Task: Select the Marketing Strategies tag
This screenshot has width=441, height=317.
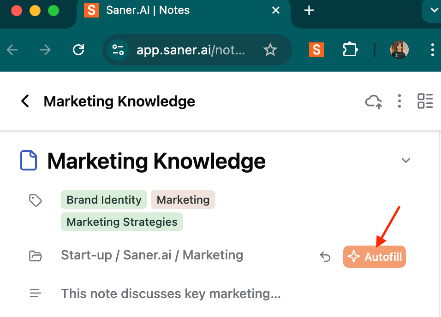Action: pyautogui.click(x=122, y=222)
